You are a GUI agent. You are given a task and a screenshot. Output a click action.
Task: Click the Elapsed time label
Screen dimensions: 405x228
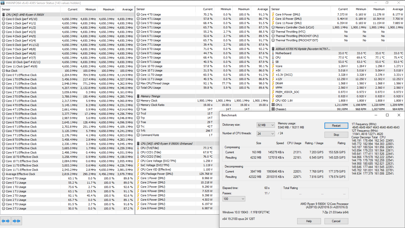(x=231, y=188)
